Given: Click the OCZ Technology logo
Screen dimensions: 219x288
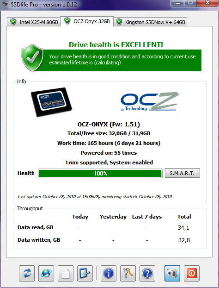Looking at the screenshot, I should tap(150, 102).
